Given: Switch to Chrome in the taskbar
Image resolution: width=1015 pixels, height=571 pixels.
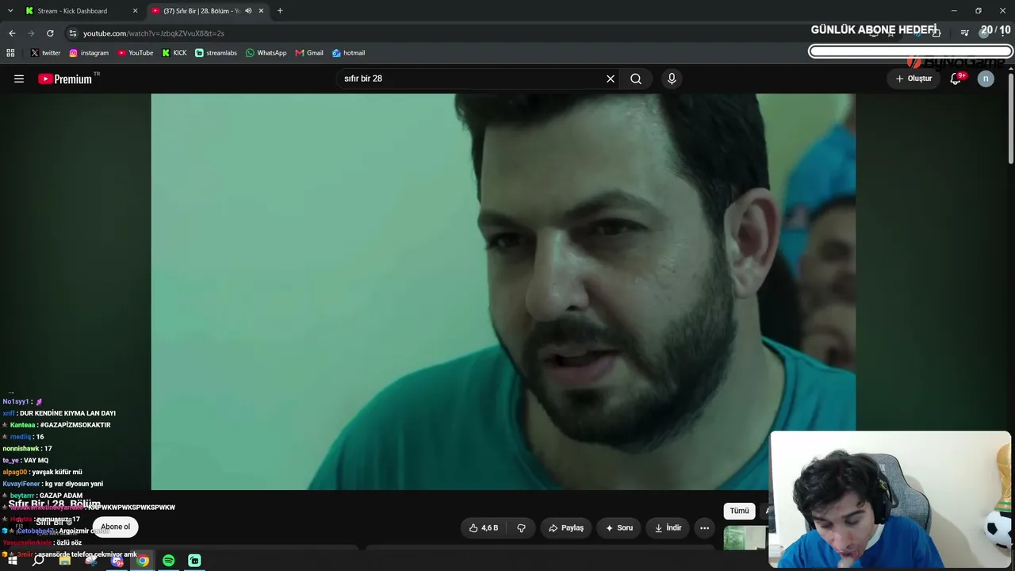Looking at the screenshot, I should [x=143, y=561].
